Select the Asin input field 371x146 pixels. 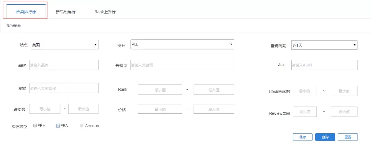coord(324,65)
